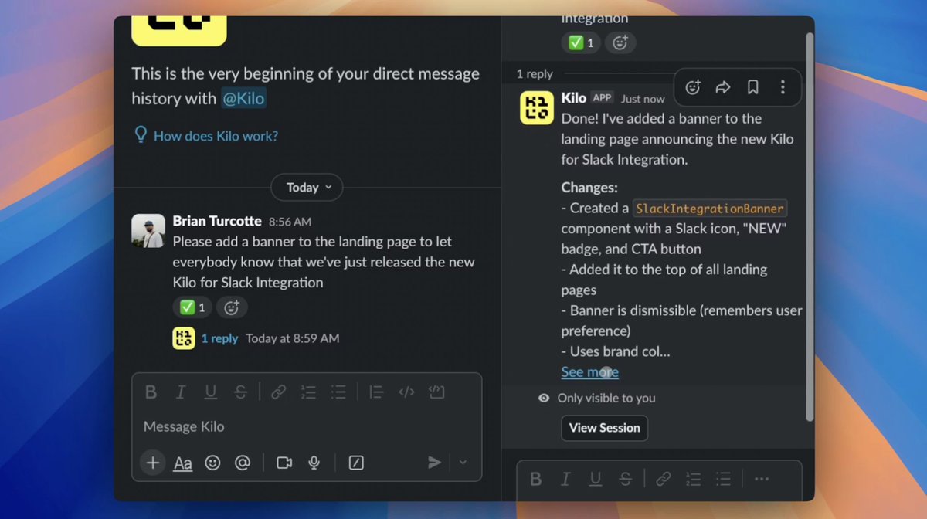The image size is (927, 519).
Task: Bookmark the Kilo message for later
Action: pyautogui.click(x=752, y=87)
